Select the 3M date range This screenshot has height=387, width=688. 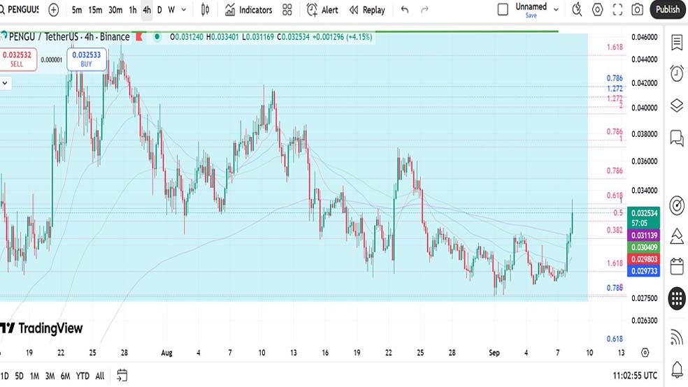pyautogui.click(x=50, y=376)
